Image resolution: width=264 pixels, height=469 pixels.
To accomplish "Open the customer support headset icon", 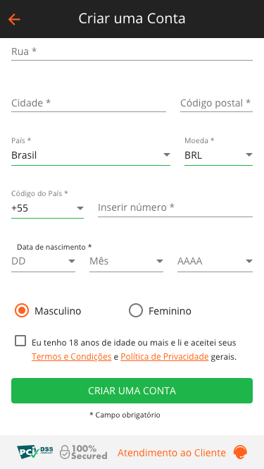I will [240, 452].
